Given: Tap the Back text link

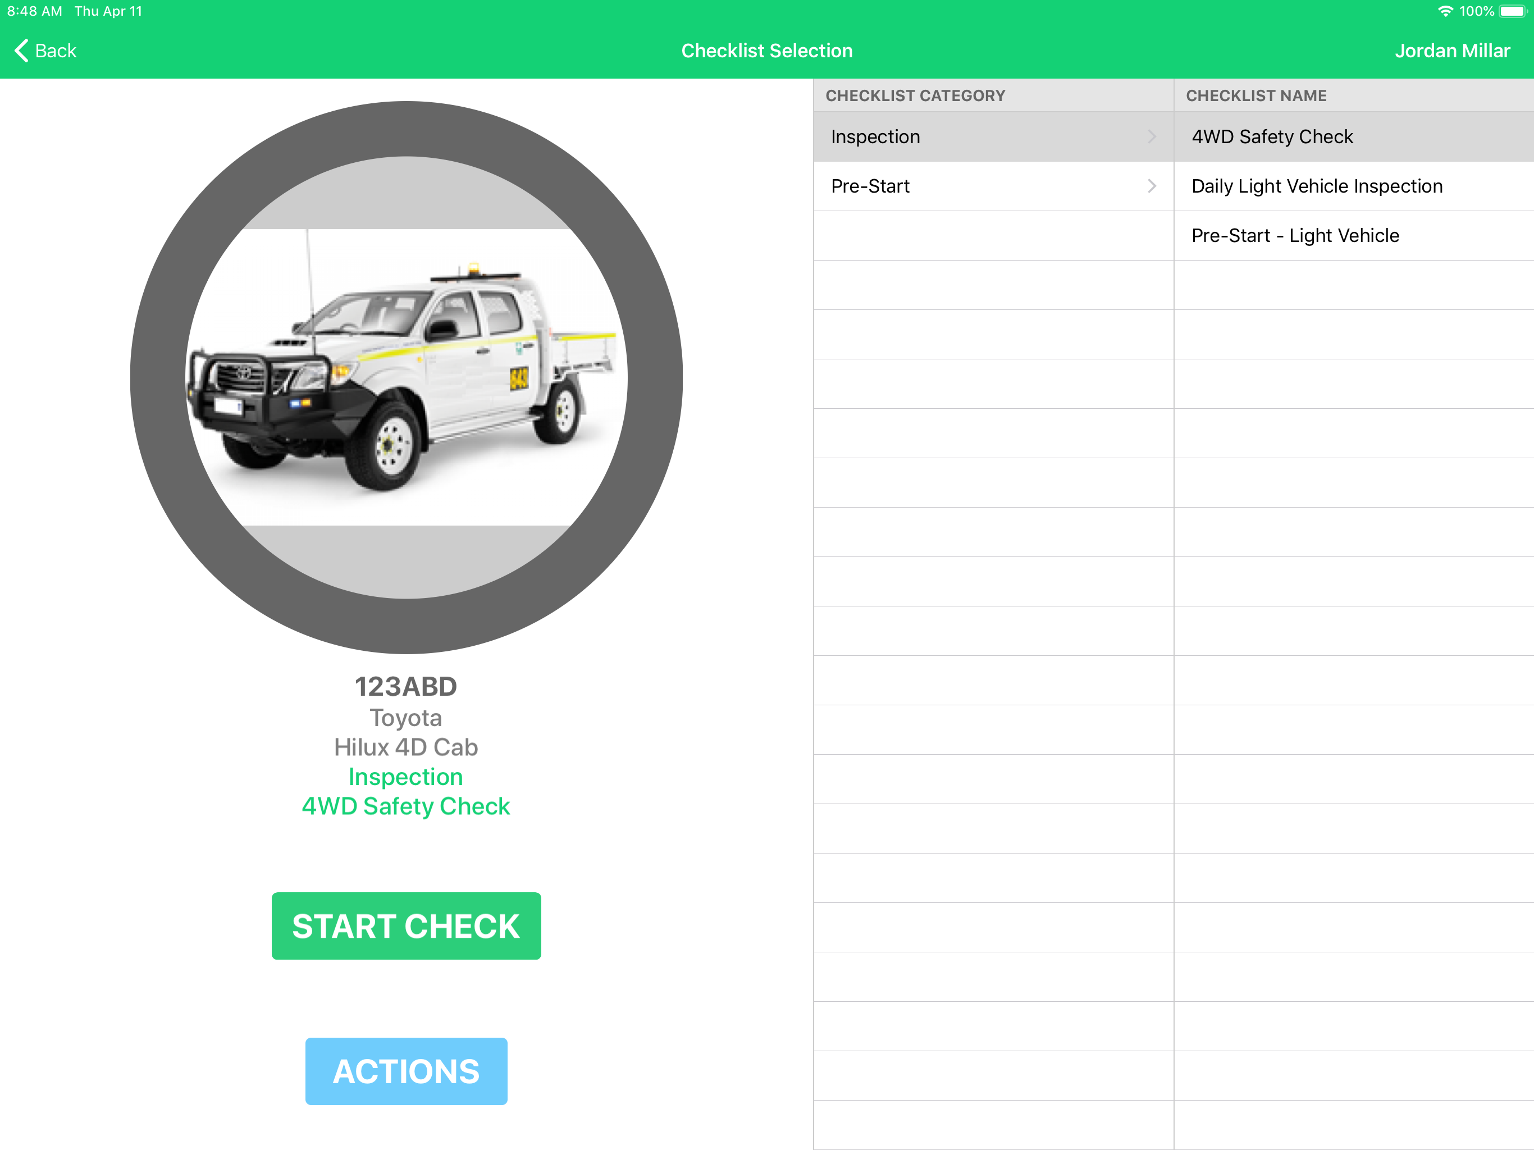Looking at the screenshot, I should pyautogui.click(x=56, y=51).
